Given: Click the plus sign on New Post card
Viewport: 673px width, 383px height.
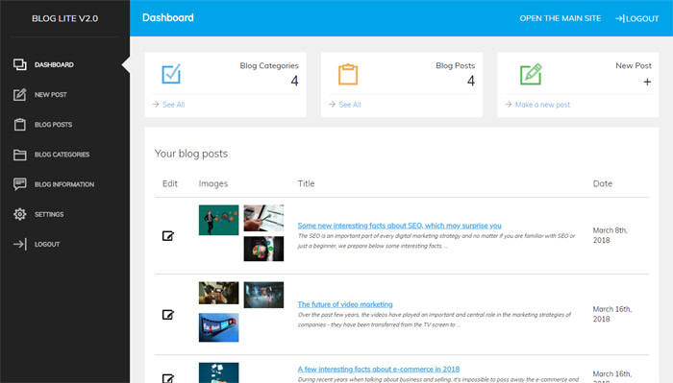Looking at the screenshot, I should coord(647,82).
